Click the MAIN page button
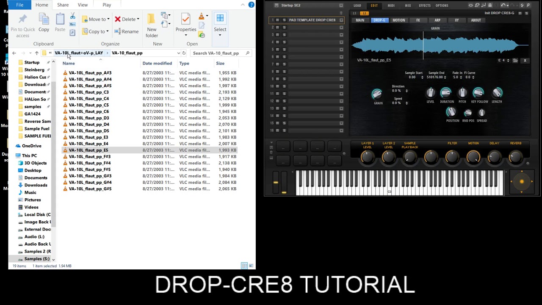This screenshot has height=305, width=542. tap(360, 20)
